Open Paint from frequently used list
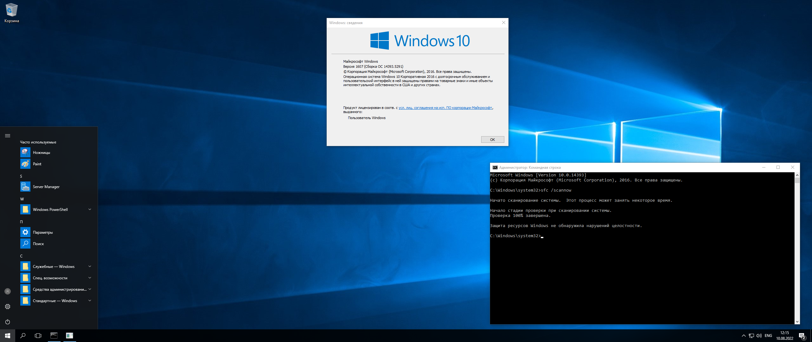This screenshot has width=812, height=342. [37, 164]
